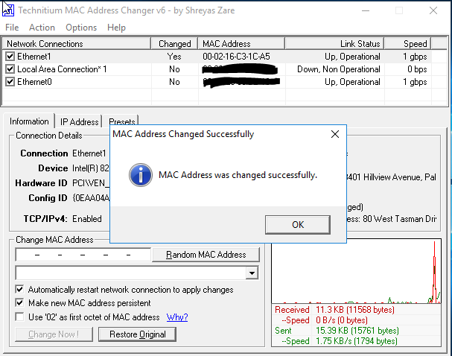Close the Technitium main window
The image size is (452, 356).
pyautogui.click(x=433, y=10)
